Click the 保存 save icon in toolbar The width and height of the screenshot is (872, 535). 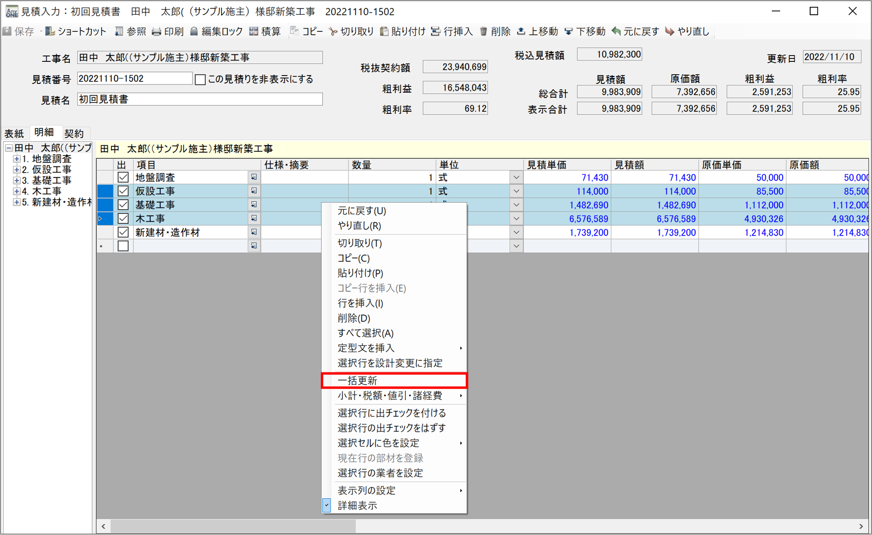pos(8,31)
